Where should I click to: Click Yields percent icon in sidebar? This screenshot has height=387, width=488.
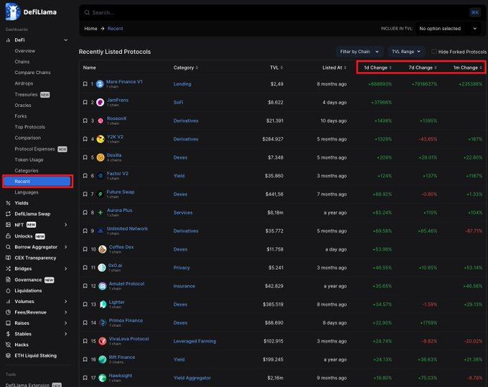coord(8,203)
